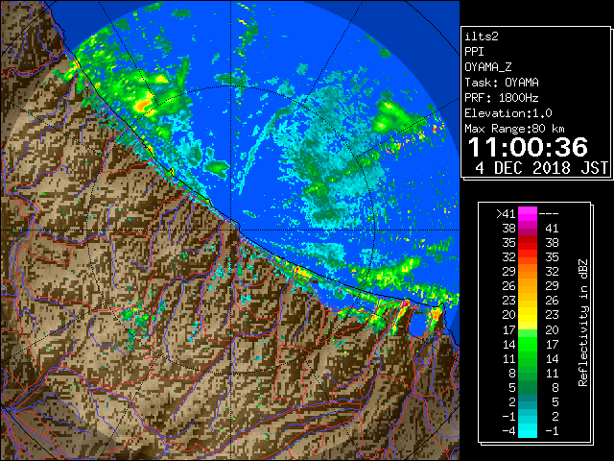
Task: Click the cyan legend band at -4
Action: [x=528, y=431]
